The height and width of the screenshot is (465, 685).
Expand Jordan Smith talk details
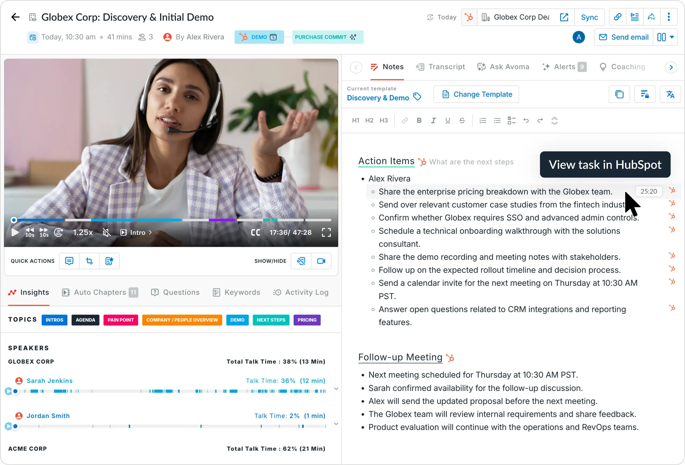pos(336,424)
